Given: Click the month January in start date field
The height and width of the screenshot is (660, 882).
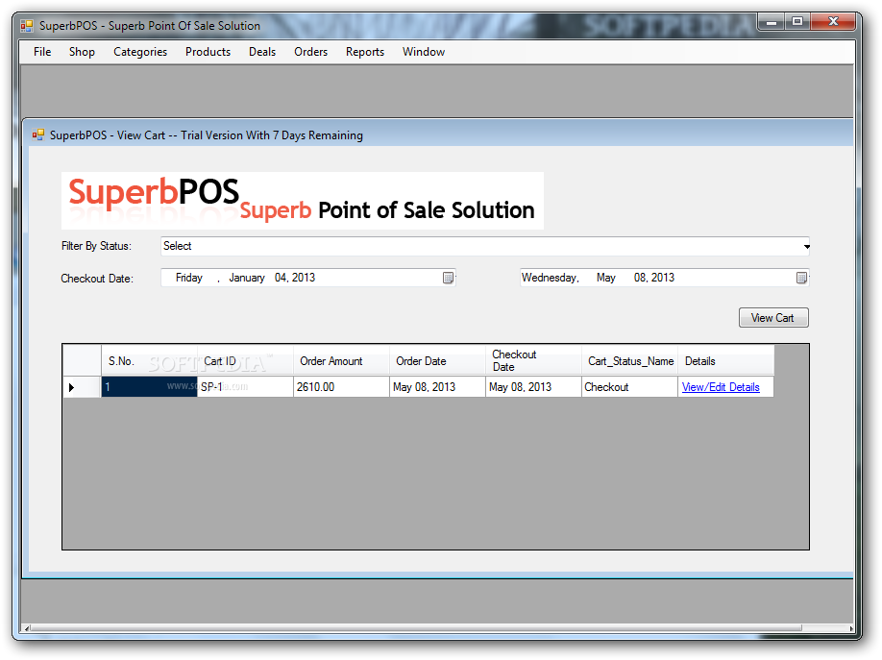Looking at the screenshot, I should click(x=246, y=278).
